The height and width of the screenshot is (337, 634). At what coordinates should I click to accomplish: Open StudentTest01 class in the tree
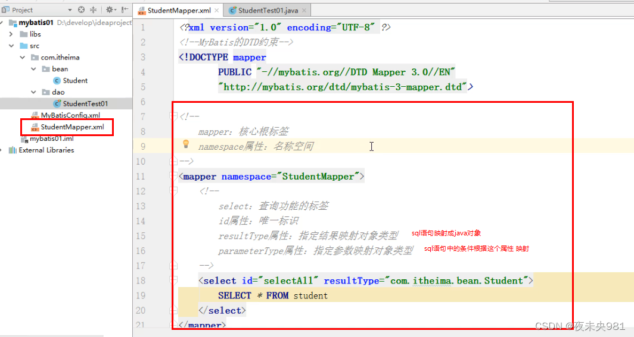85,104
